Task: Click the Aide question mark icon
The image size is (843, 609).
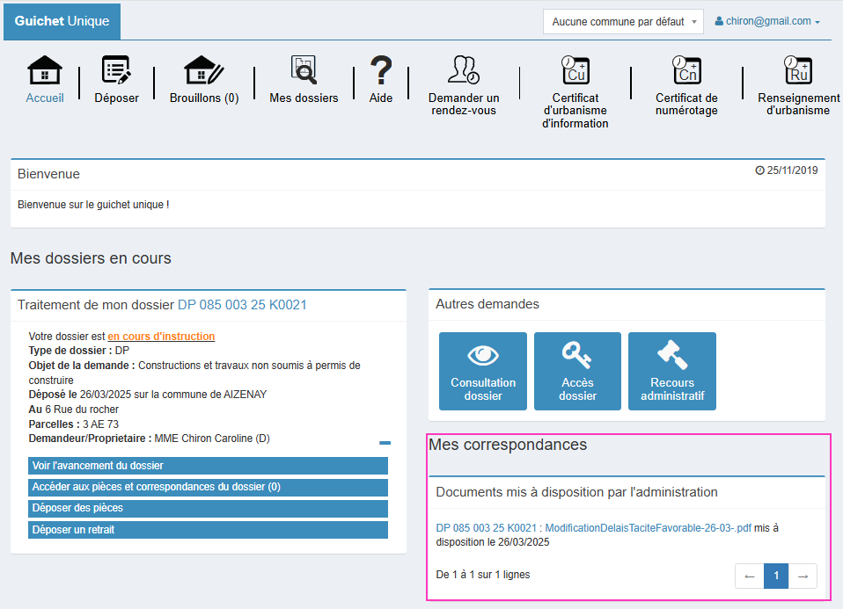Action: coord(381,70)
